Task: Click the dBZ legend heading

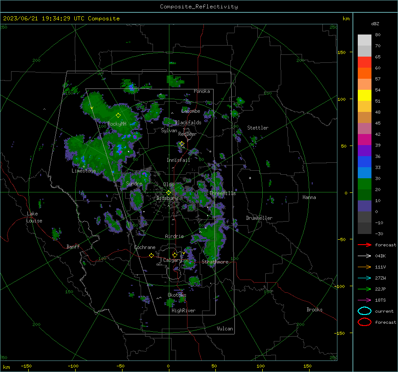Action: (375, 24)
